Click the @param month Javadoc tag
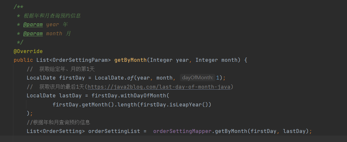The height and width of the screenshot is (142, 347). (32, 34)
